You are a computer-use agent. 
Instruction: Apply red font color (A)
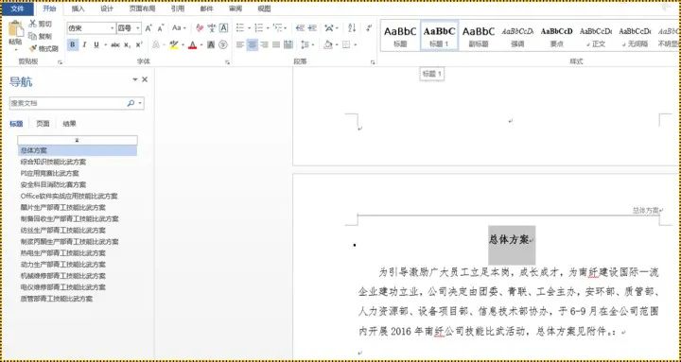click(x=193, y=44)
